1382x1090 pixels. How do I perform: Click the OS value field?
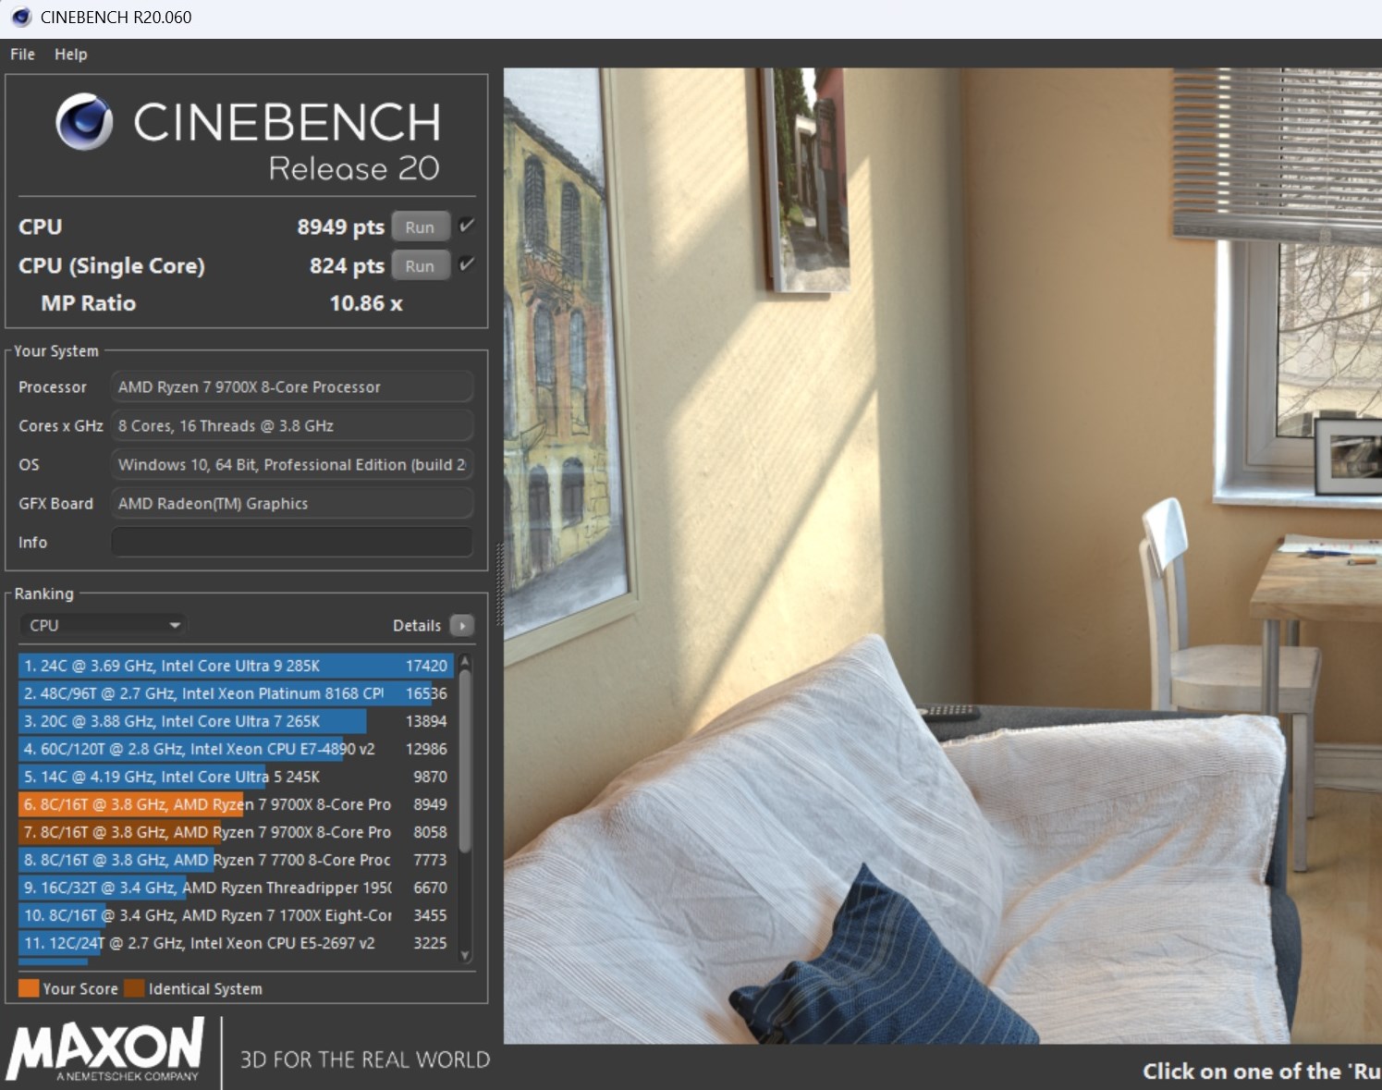click(x=292, y=464)
